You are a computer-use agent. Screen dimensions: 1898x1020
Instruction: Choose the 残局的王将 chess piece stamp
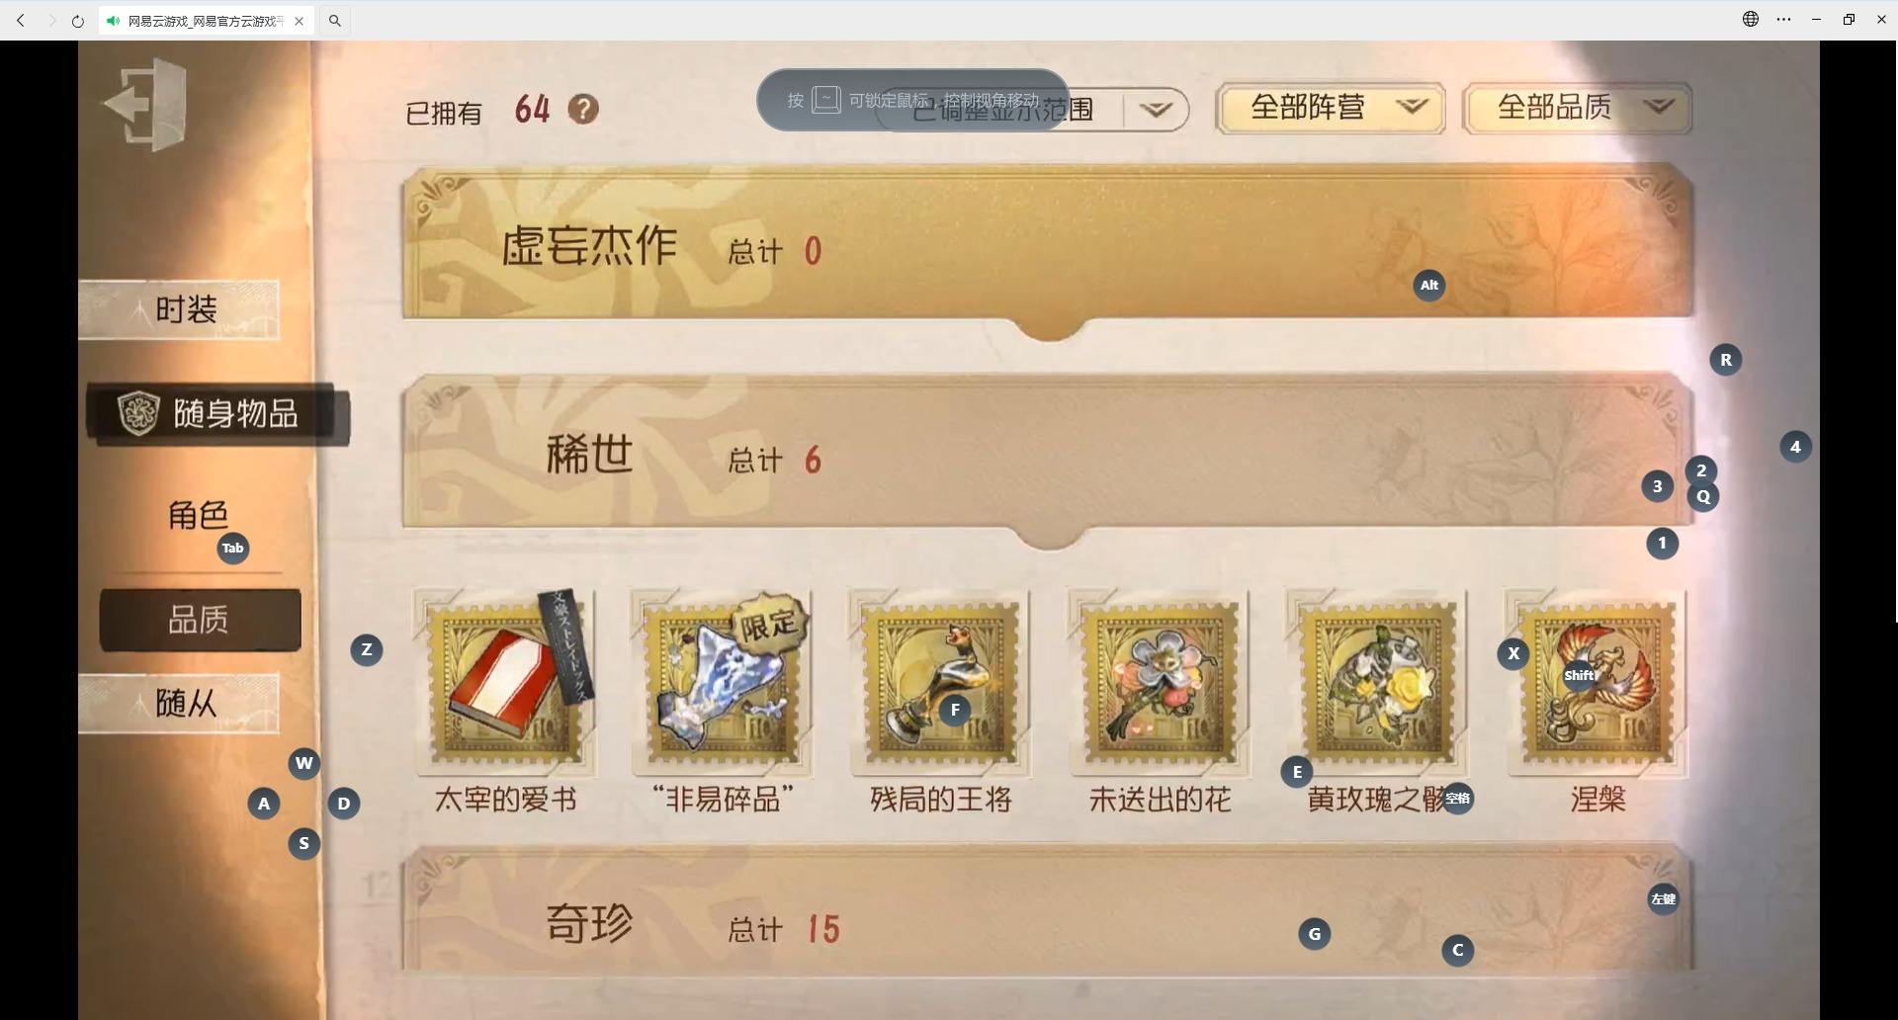[940, 683]
